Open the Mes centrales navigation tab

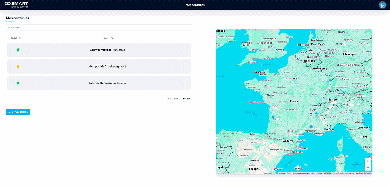tap(195, 5)
